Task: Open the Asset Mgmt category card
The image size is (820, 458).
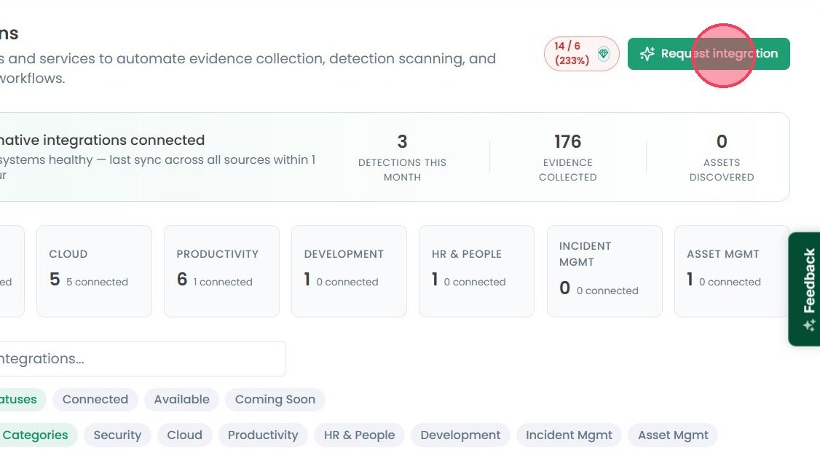Action: point(732,271)
